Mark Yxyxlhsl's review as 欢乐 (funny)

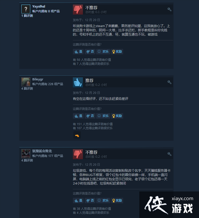(x=103, y=51)
